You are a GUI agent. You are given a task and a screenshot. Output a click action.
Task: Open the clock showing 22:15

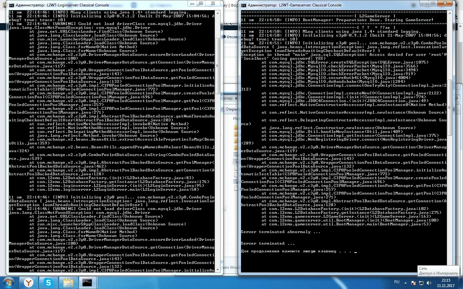(446, 283)
